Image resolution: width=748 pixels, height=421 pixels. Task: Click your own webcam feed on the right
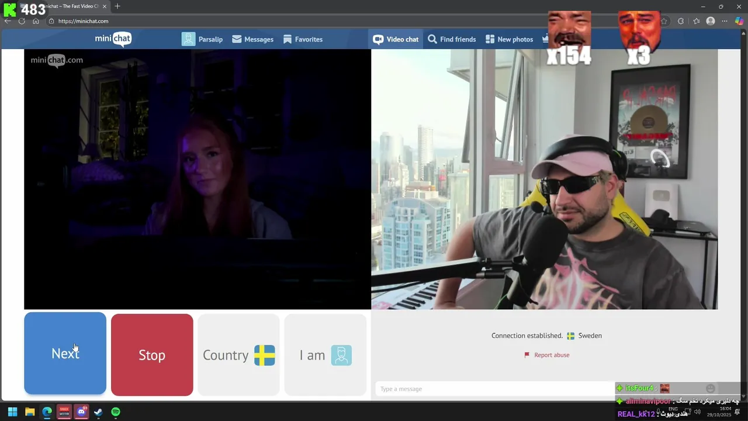pyautogui.click(x=545, y=179)
